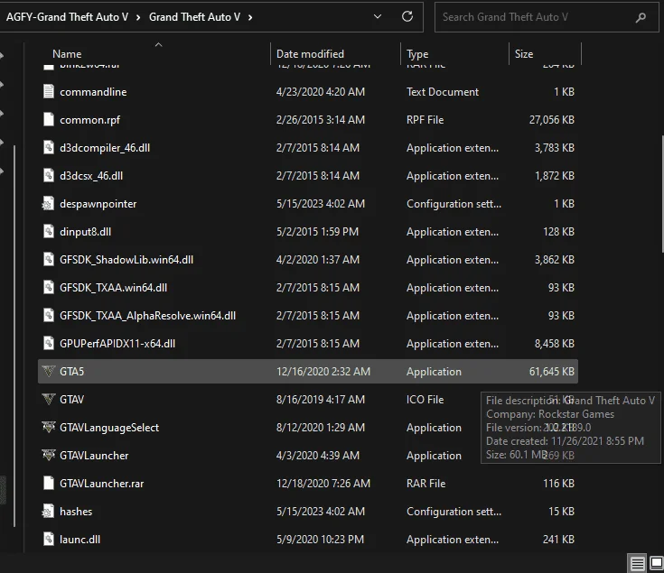This screenshot has height=573, width=664.
Task: Click the commandline text document icon
Action: click(49, 91)
